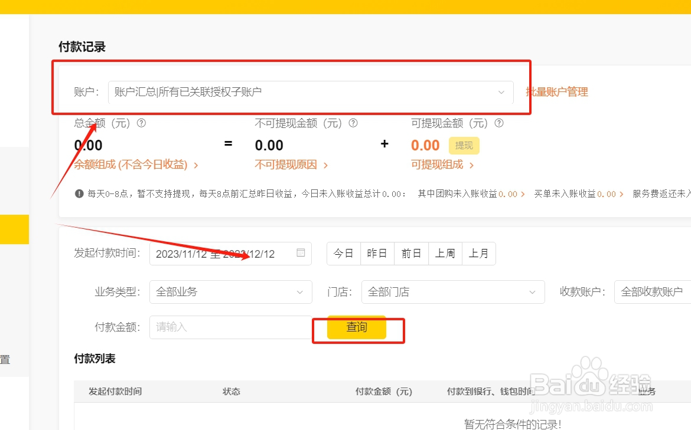Expand the 业务类型 dropdown
This screenshot has width=691, height=430.
coord(230,292)
